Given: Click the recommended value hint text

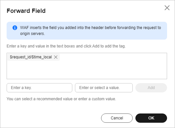Looking at the screenshot, I should [61, 99].
